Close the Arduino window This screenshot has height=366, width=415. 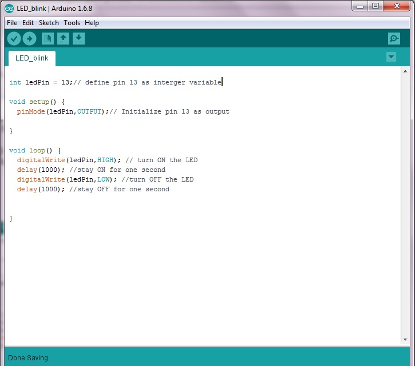click(397, 6)
